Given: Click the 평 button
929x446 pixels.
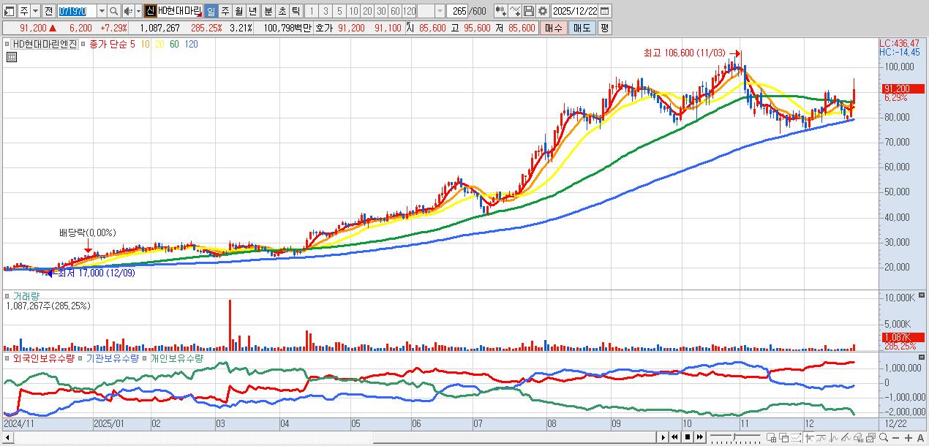Looking at the screenshot, I should (x=604, y=28).
